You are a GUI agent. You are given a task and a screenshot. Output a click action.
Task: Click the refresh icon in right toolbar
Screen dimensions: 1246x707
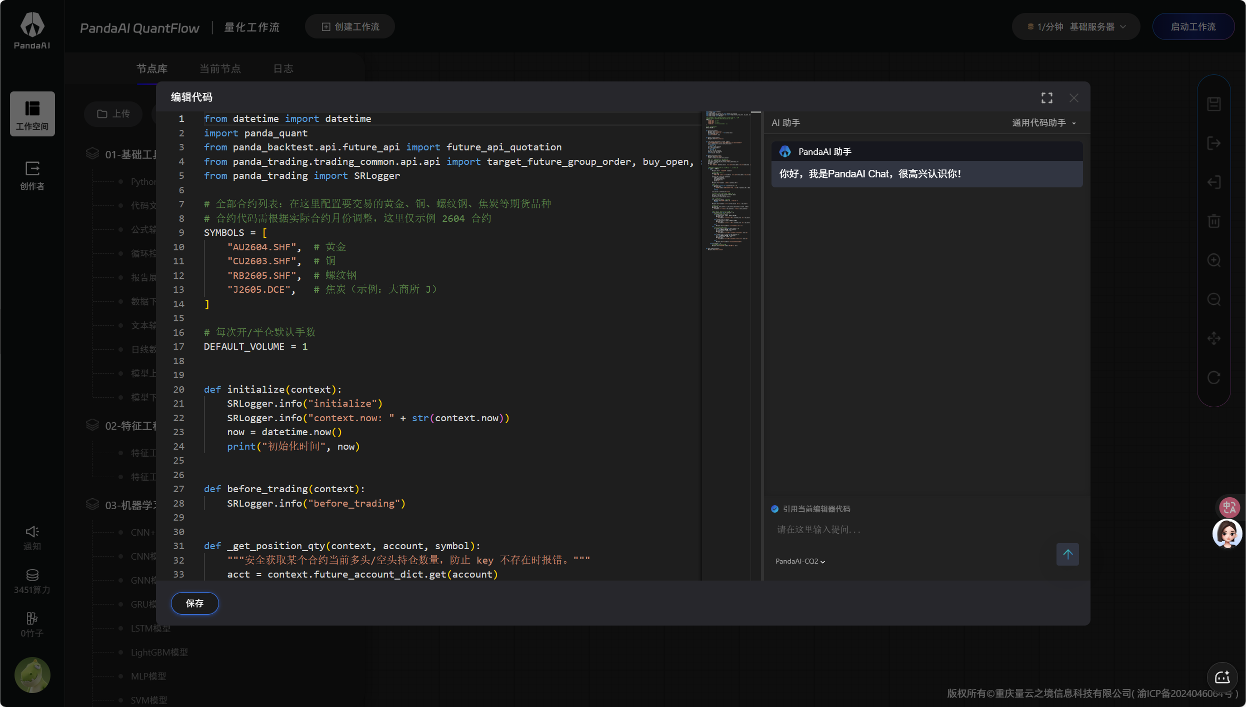[x=1214, y=377]
